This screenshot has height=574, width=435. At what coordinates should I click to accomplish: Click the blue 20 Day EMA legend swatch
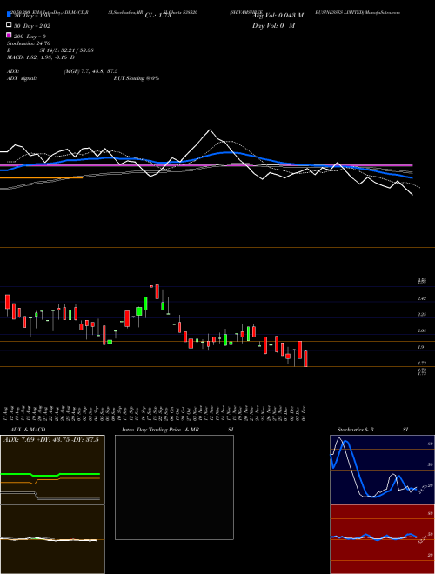9,15
